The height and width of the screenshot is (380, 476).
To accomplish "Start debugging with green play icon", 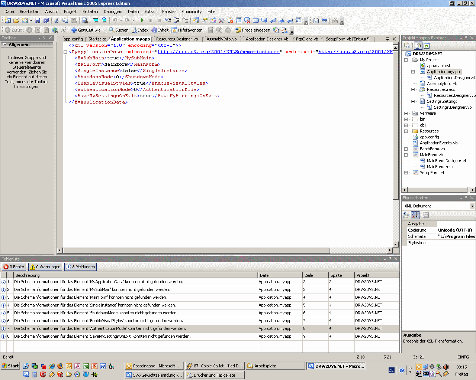I will pos(142,21).
